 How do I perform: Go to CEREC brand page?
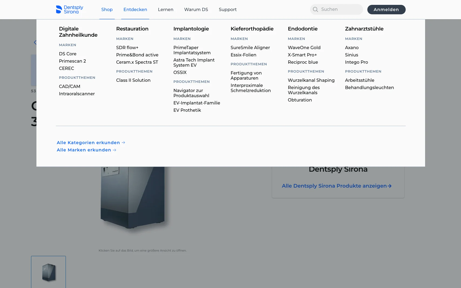pos(66,68)
